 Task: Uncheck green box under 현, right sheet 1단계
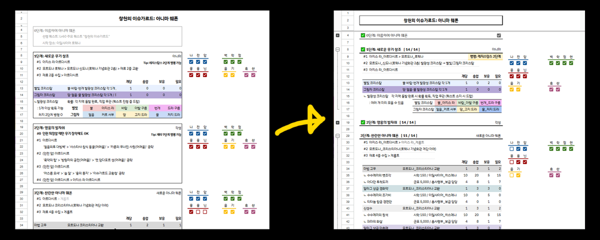[571, 63]
